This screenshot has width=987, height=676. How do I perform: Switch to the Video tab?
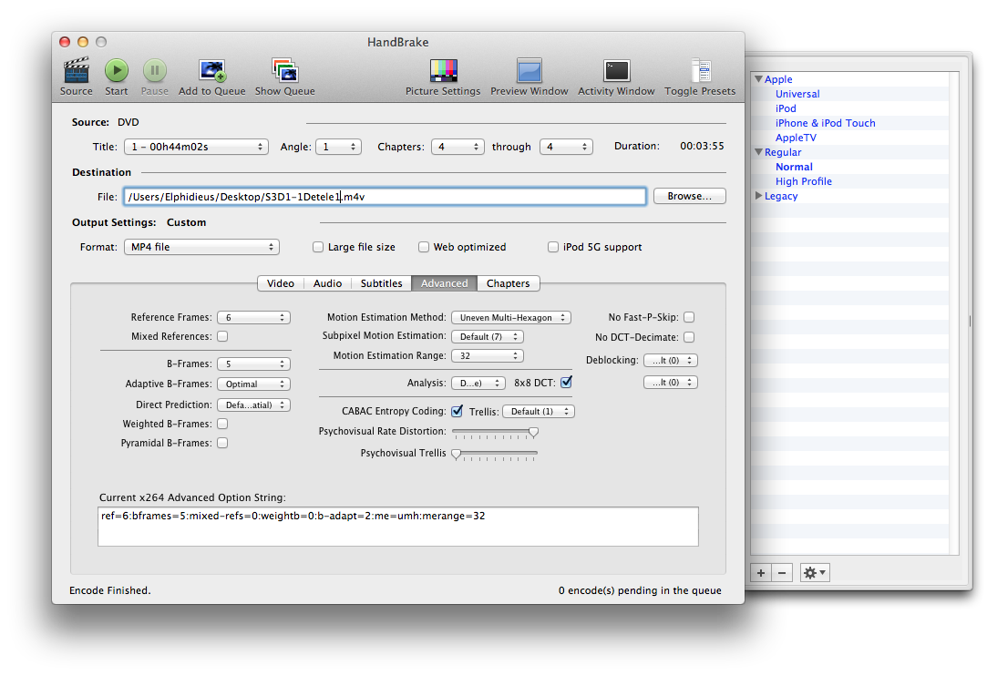tap(281, 283)
